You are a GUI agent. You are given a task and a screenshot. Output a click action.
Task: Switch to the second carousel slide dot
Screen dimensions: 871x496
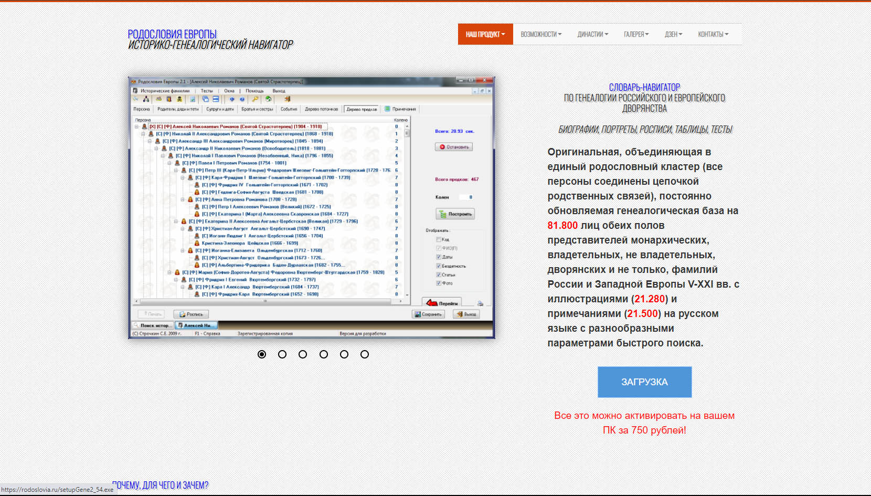click(282, 354)
